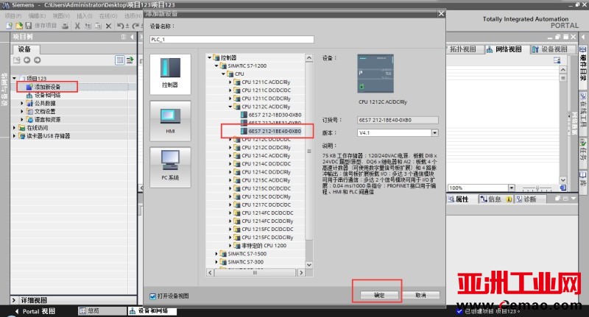Screen dimensions: 589x317
Task: Click the CPU 1212C device preview image
Action: (x=375, y=74)
